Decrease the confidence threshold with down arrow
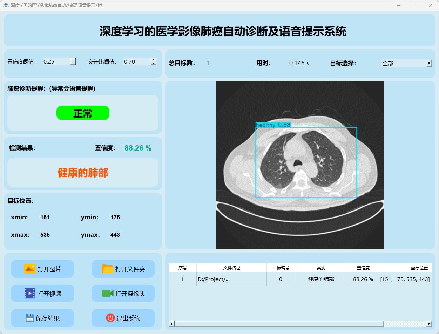439x334 pixels. pos(73,64)
